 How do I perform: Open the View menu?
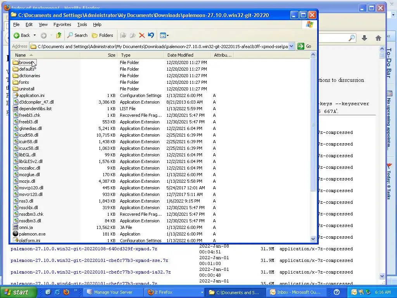click(43, 24)
